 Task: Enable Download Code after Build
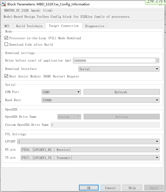(x=6, y=44)
